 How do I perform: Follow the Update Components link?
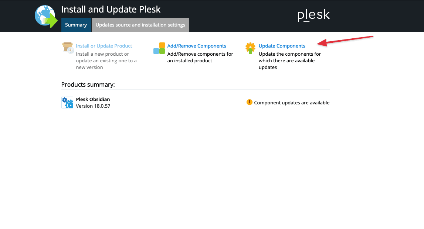pyautogui.click(x=282, y=46)
